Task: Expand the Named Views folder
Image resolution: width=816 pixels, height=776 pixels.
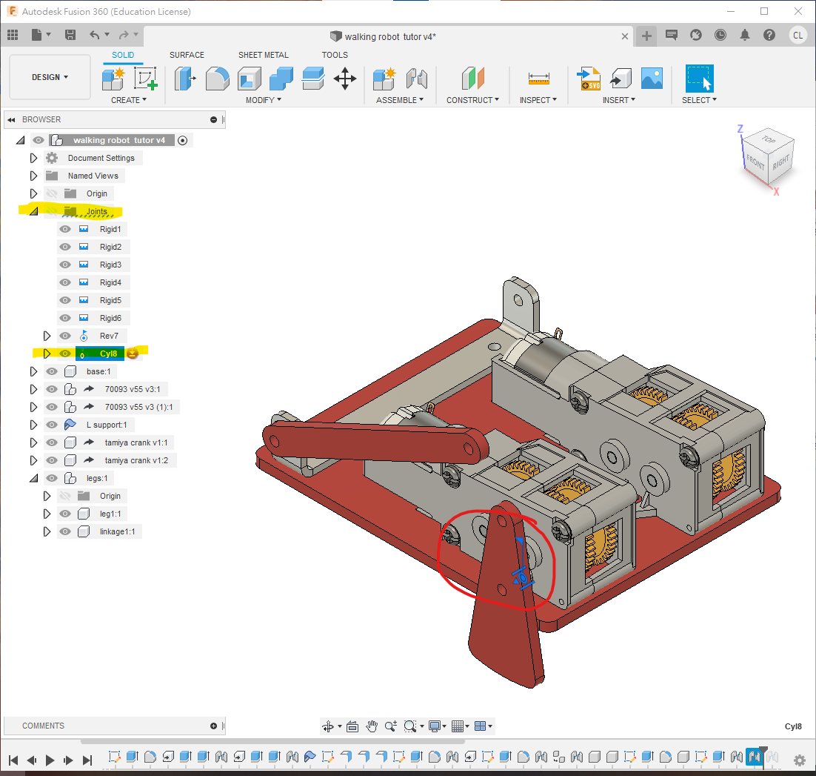Action: [33, 176]
